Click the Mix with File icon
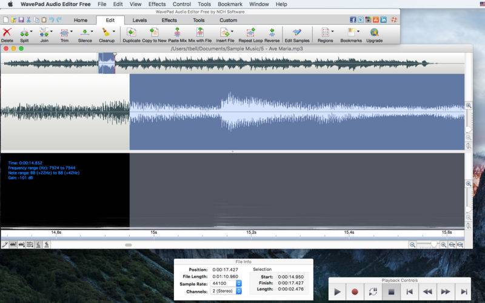 pyautogui.click(x=200, y=32)
